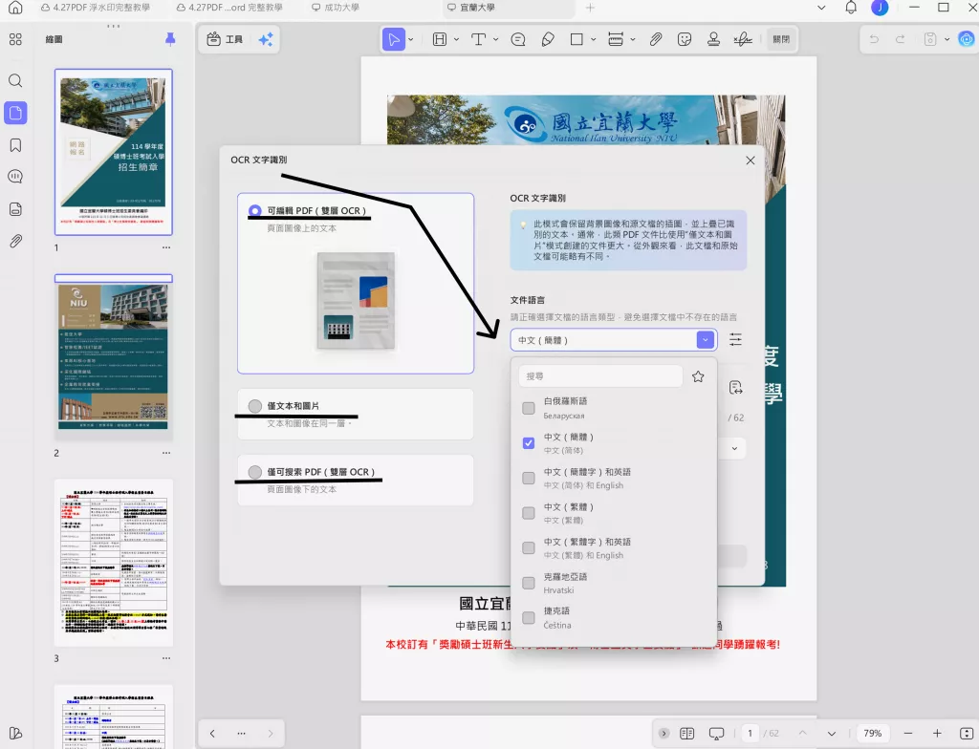Open the comments sidebar icon

[15, 177]
